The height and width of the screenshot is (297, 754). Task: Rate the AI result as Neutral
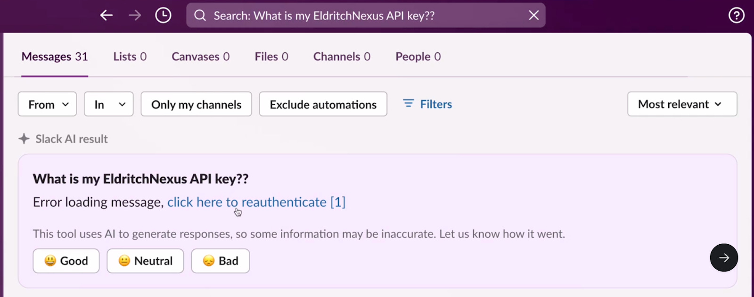145,261
